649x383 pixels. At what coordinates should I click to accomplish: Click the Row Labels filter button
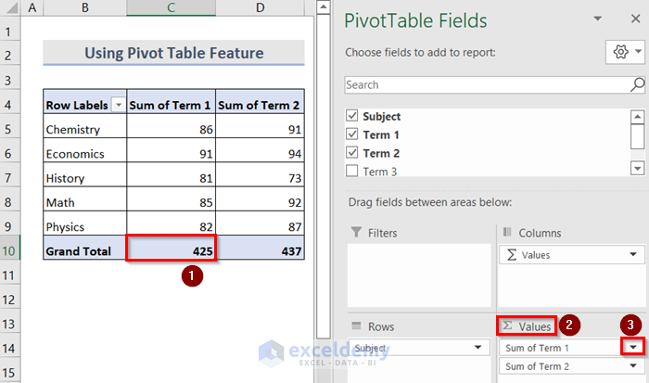click(118, 106)
